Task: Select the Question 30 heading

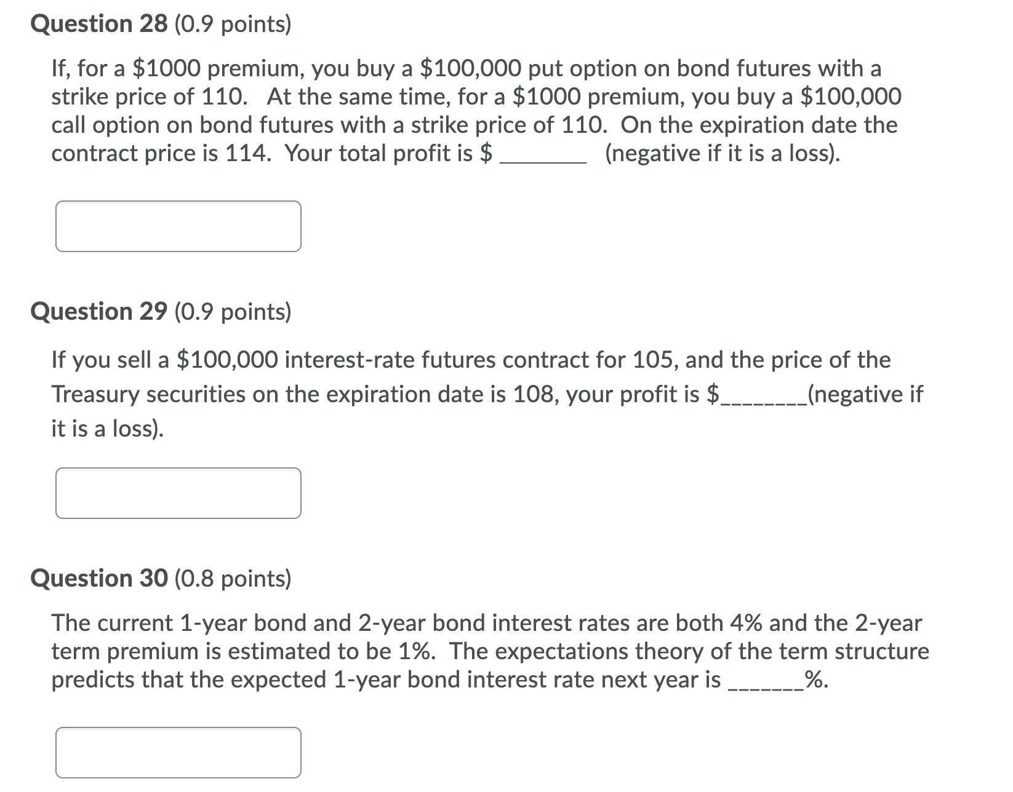Action: click(x=98, y=577)
